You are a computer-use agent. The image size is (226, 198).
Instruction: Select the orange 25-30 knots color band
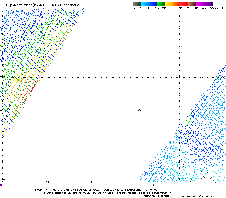point(177,4)
